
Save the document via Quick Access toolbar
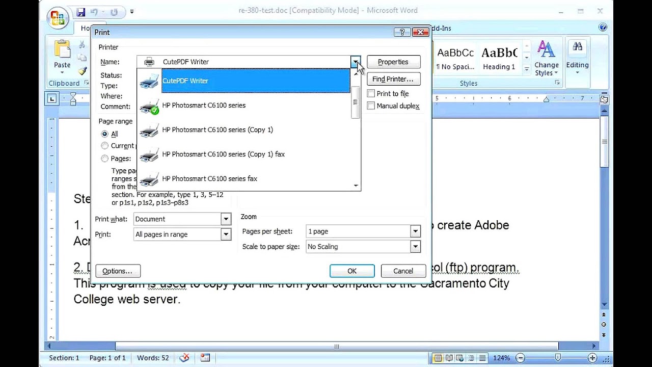click(81, 12)
